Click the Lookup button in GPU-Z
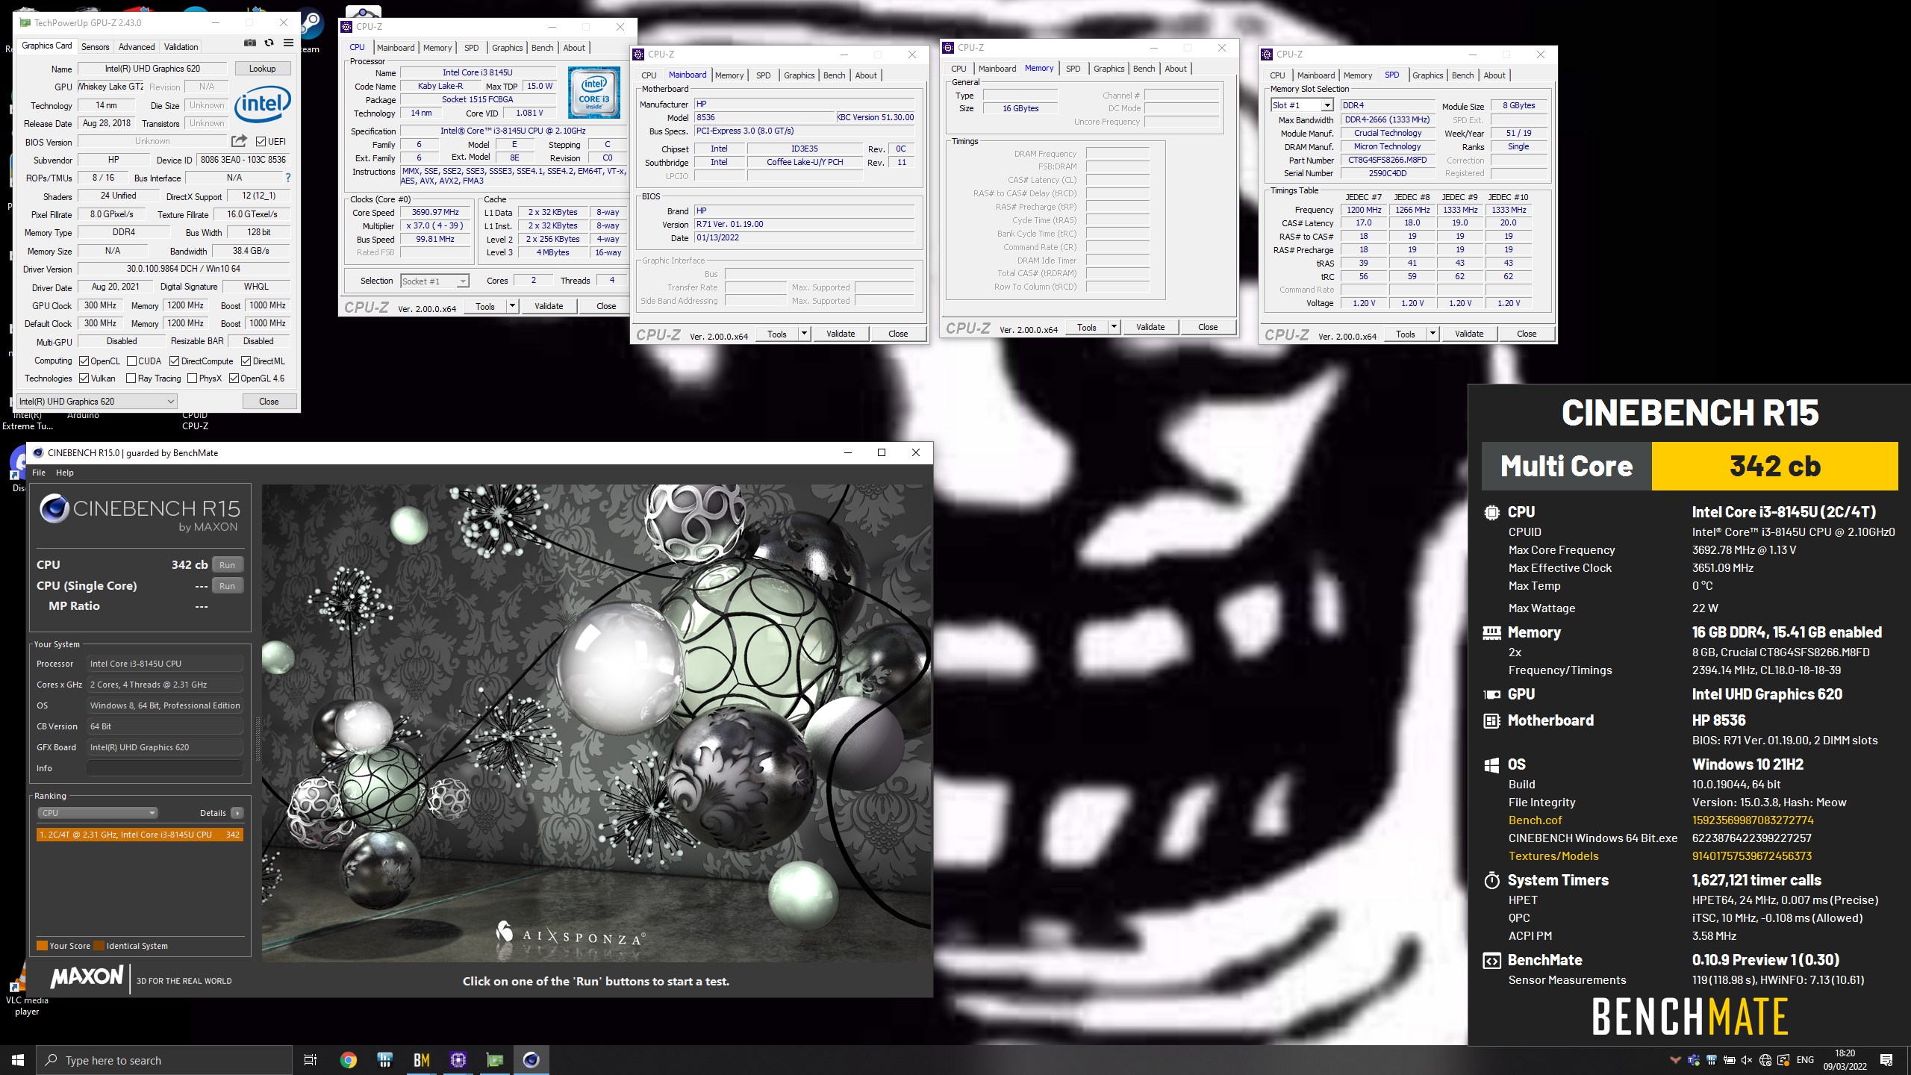The image size is (1911, 1075). [x=262, y=69]
